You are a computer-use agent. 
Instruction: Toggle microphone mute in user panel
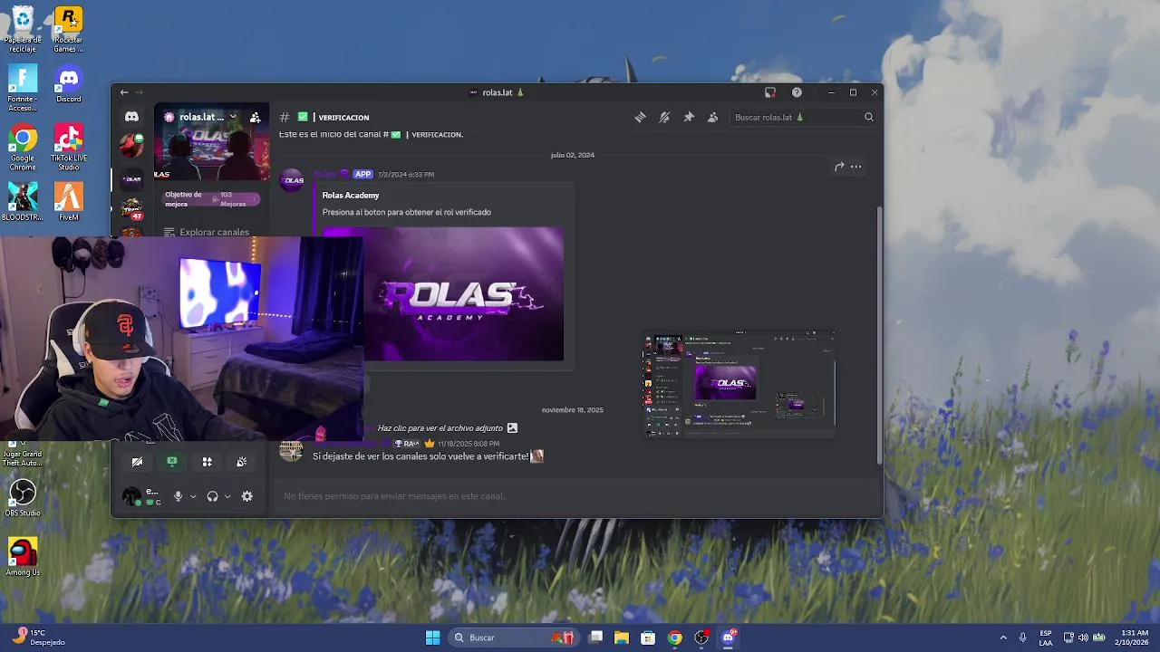pyautogui.click(x=179, y=496)
